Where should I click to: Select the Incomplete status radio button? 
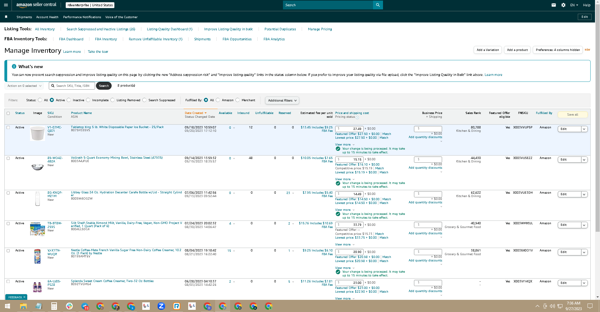tap(88, 100)
